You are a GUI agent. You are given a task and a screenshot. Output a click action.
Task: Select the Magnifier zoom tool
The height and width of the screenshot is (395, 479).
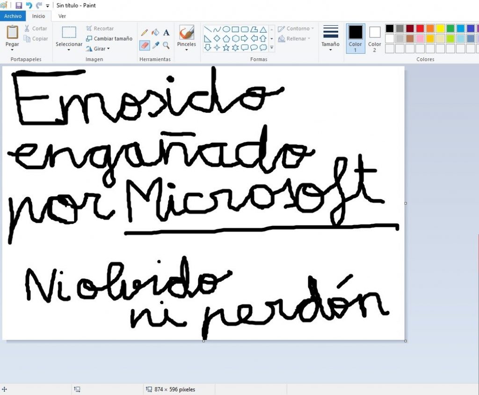tap(166, 45)
